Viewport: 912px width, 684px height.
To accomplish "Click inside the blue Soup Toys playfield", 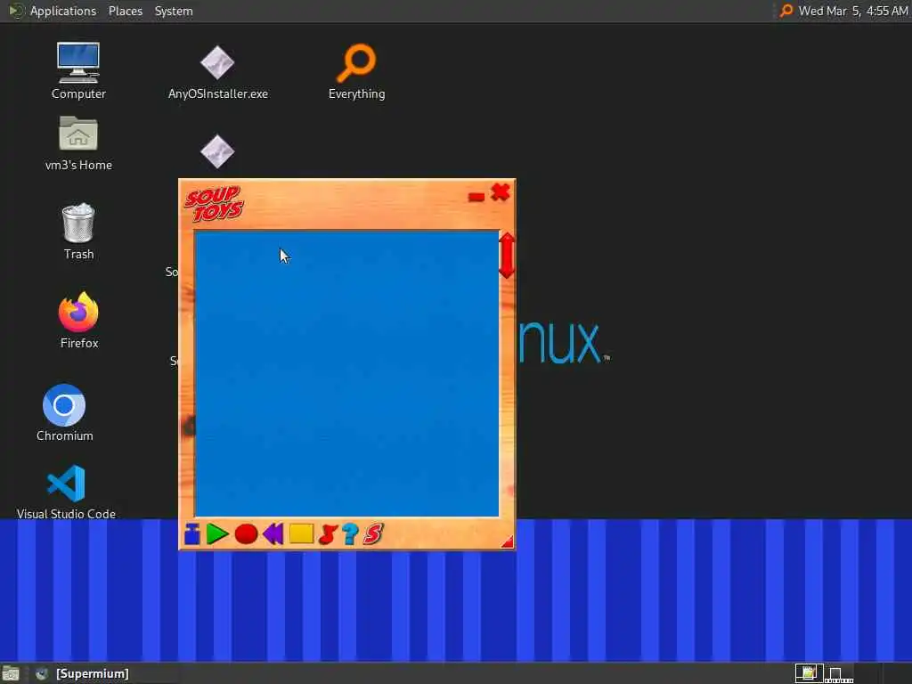I will (x=346, y=373).
